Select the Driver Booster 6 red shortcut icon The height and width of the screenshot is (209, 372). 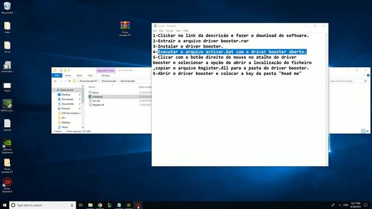[x=7, y=185]
